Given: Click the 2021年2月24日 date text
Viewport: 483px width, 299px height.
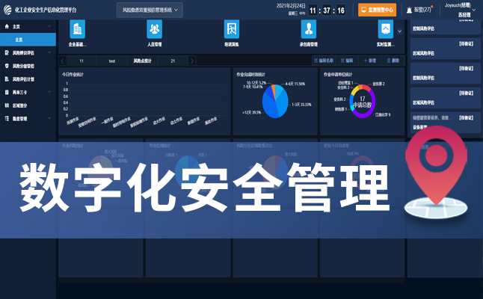Looking at the screenshot, I should point(291,6).
